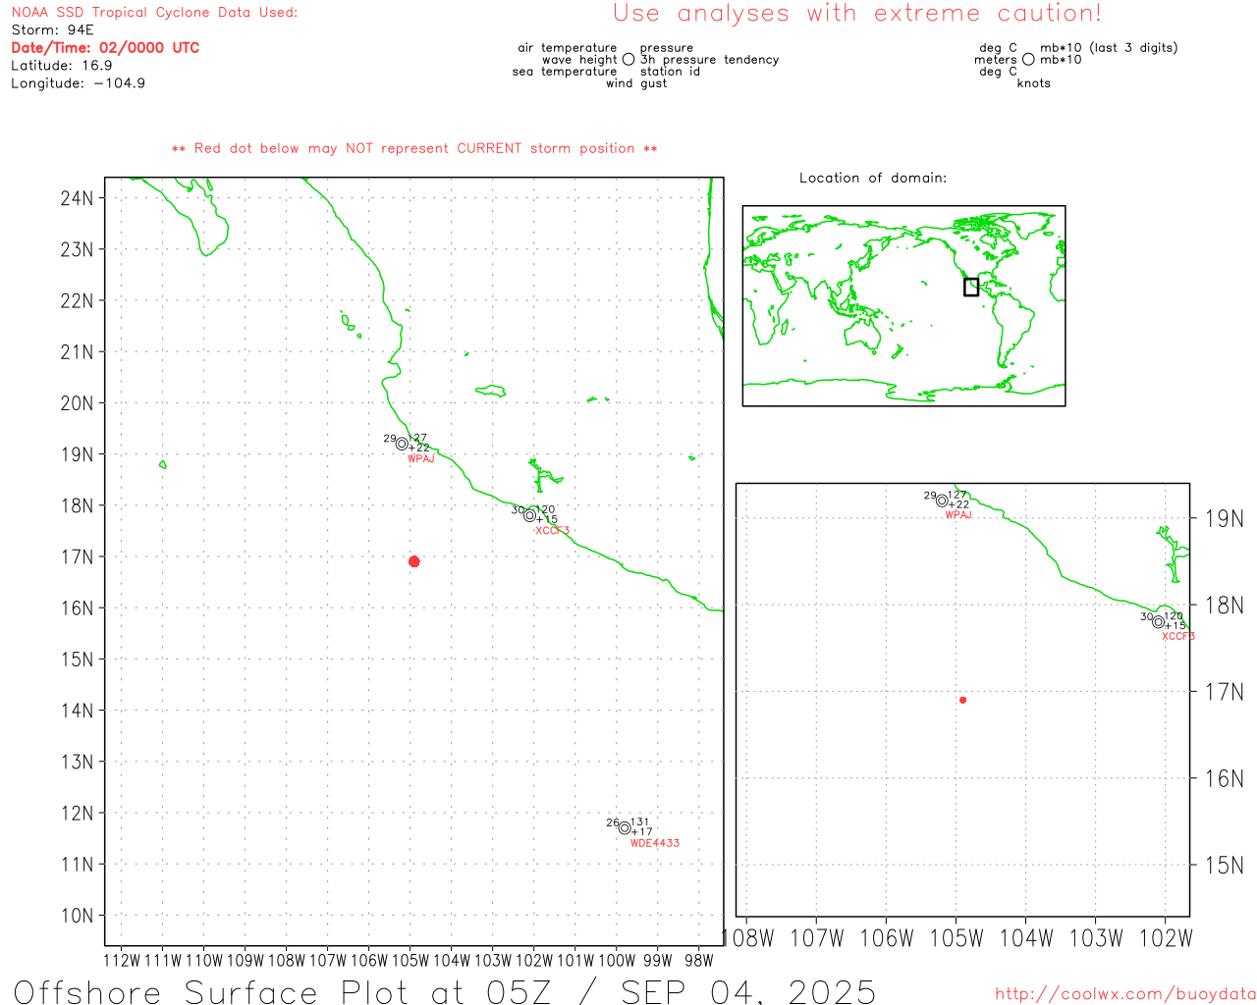
Task: Click the 24N latitude axis label
Action: click(x=77, y=198)
